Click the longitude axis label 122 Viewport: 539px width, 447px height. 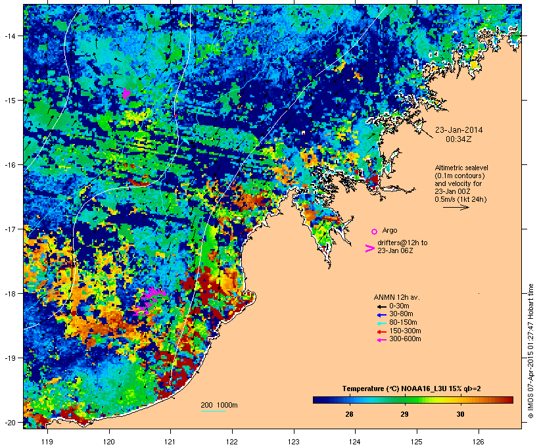click(x=232, y=442)
